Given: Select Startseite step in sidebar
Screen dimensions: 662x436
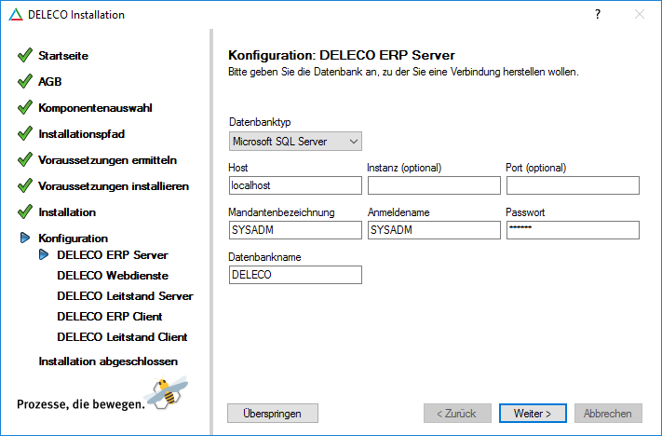Looking at the screenshot, I should [x=63, y=55].
